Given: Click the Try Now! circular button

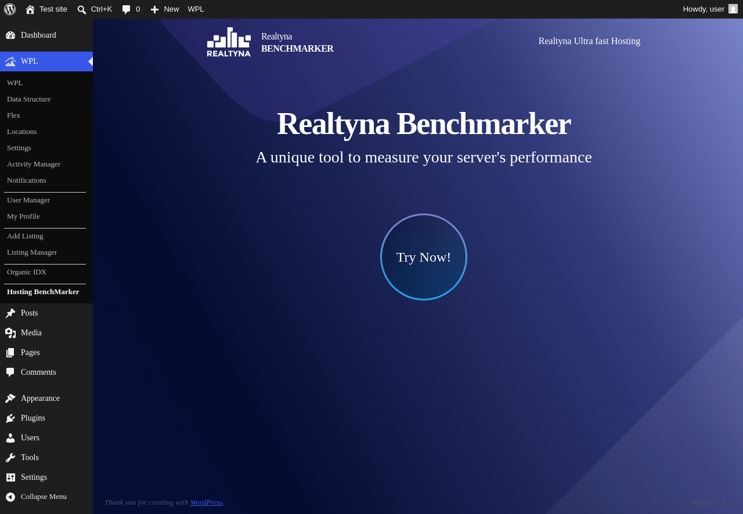Looking at the screenshot, I should [x=424, y=257].
